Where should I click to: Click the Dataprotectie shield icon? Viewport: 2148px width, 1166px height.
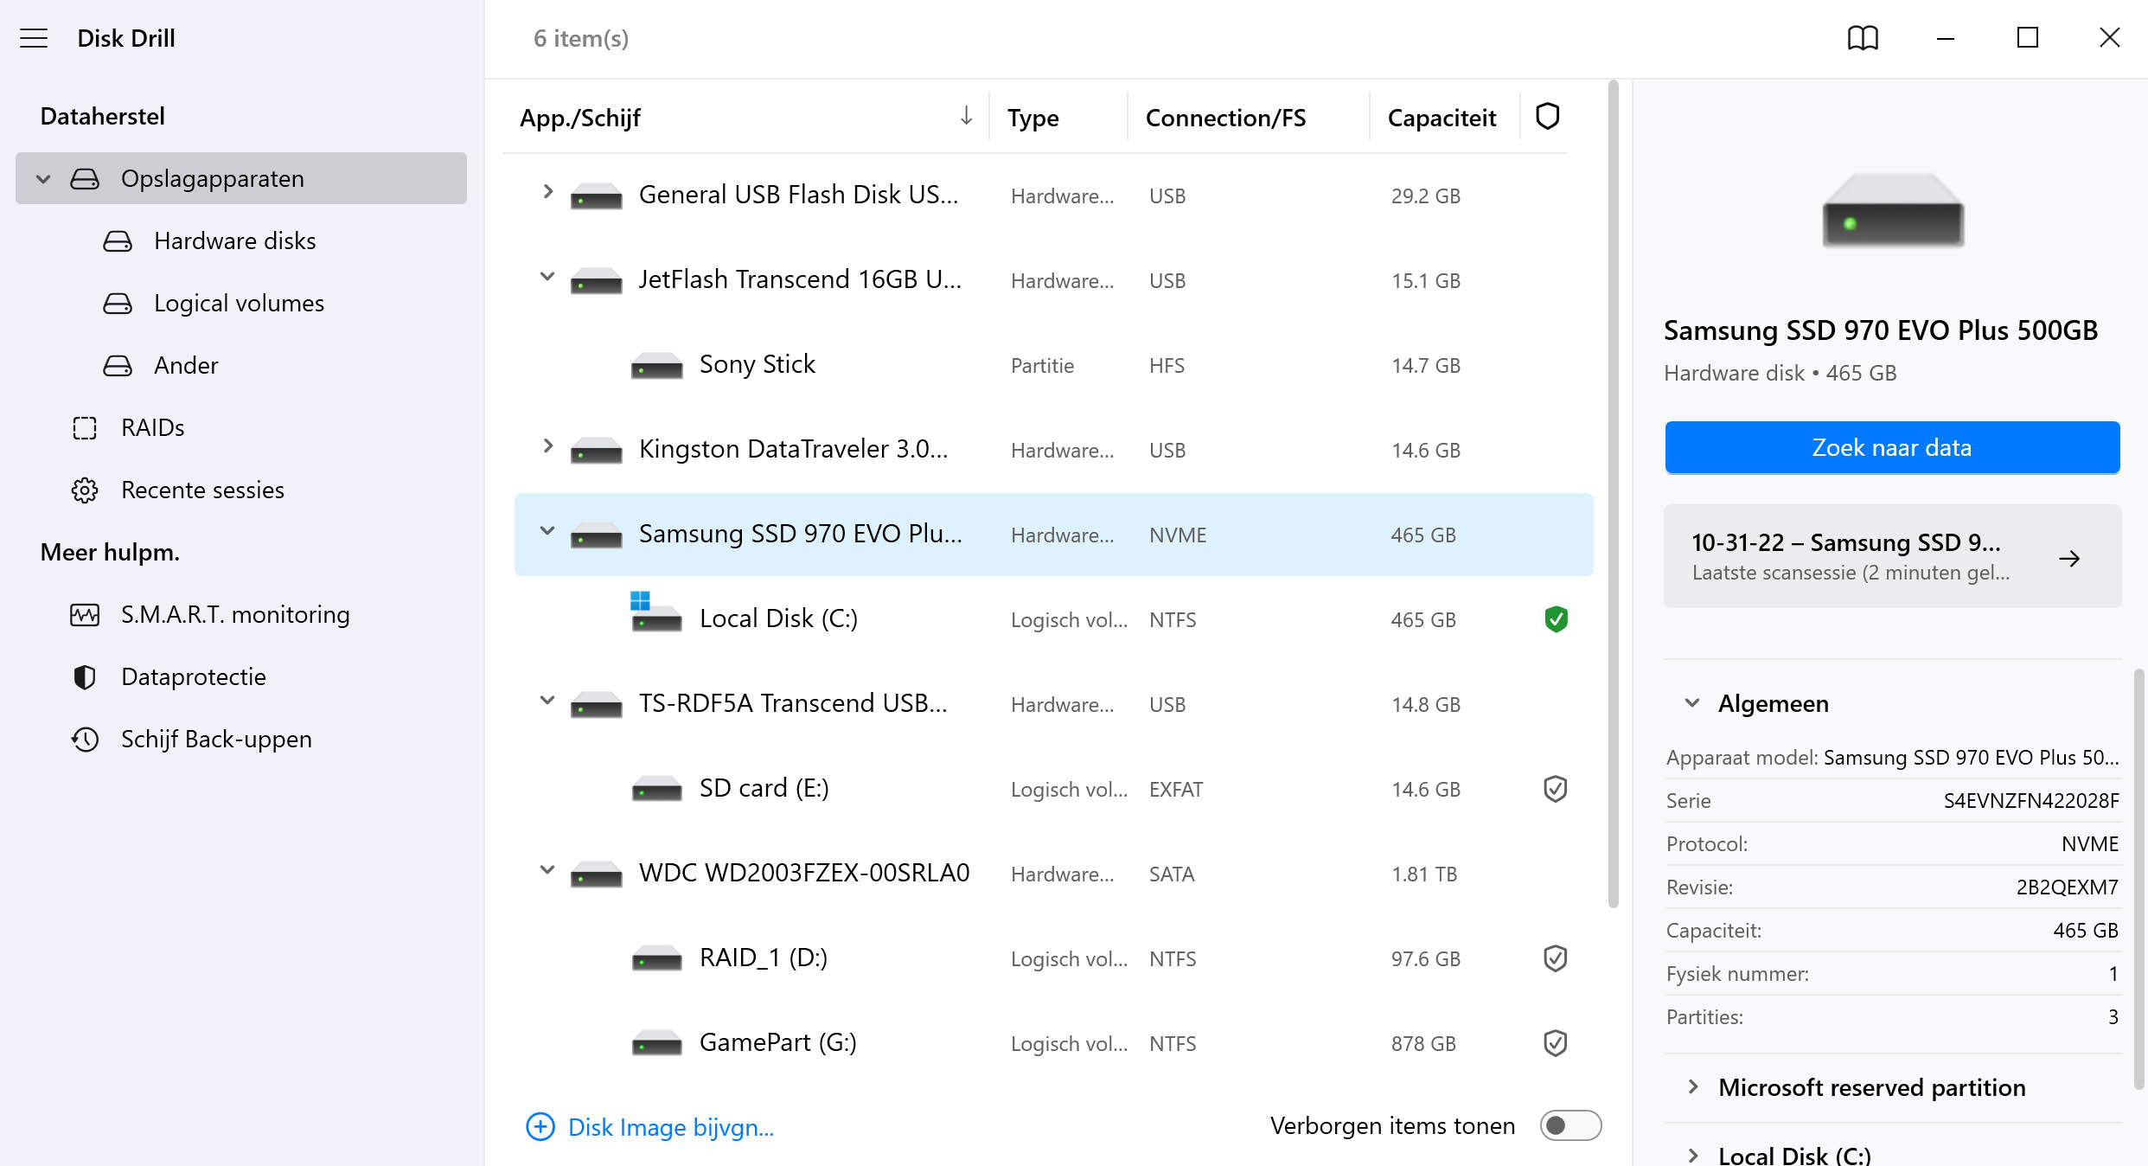coord(85,676)
